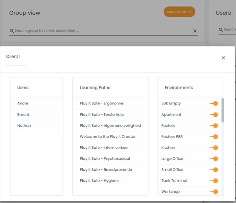Toggle the Tank Terminal switch
Viewport: 236px width, 203px height.
pyautogui.click(x=214, y=181)
